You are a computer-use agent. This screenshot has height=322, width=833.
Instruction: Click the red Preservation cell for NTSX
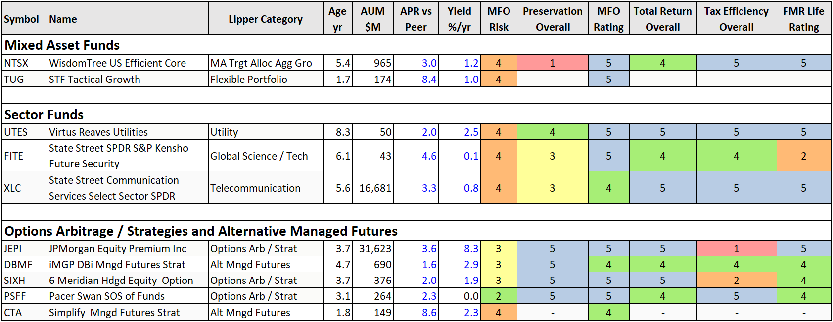[552, 63]
